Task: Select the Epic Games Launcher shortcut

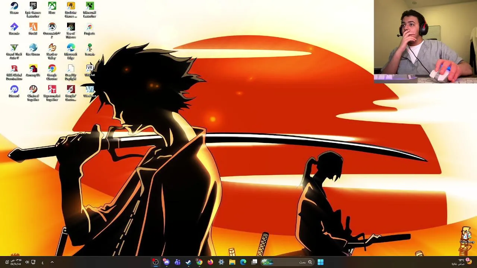Action: (33, 10)
